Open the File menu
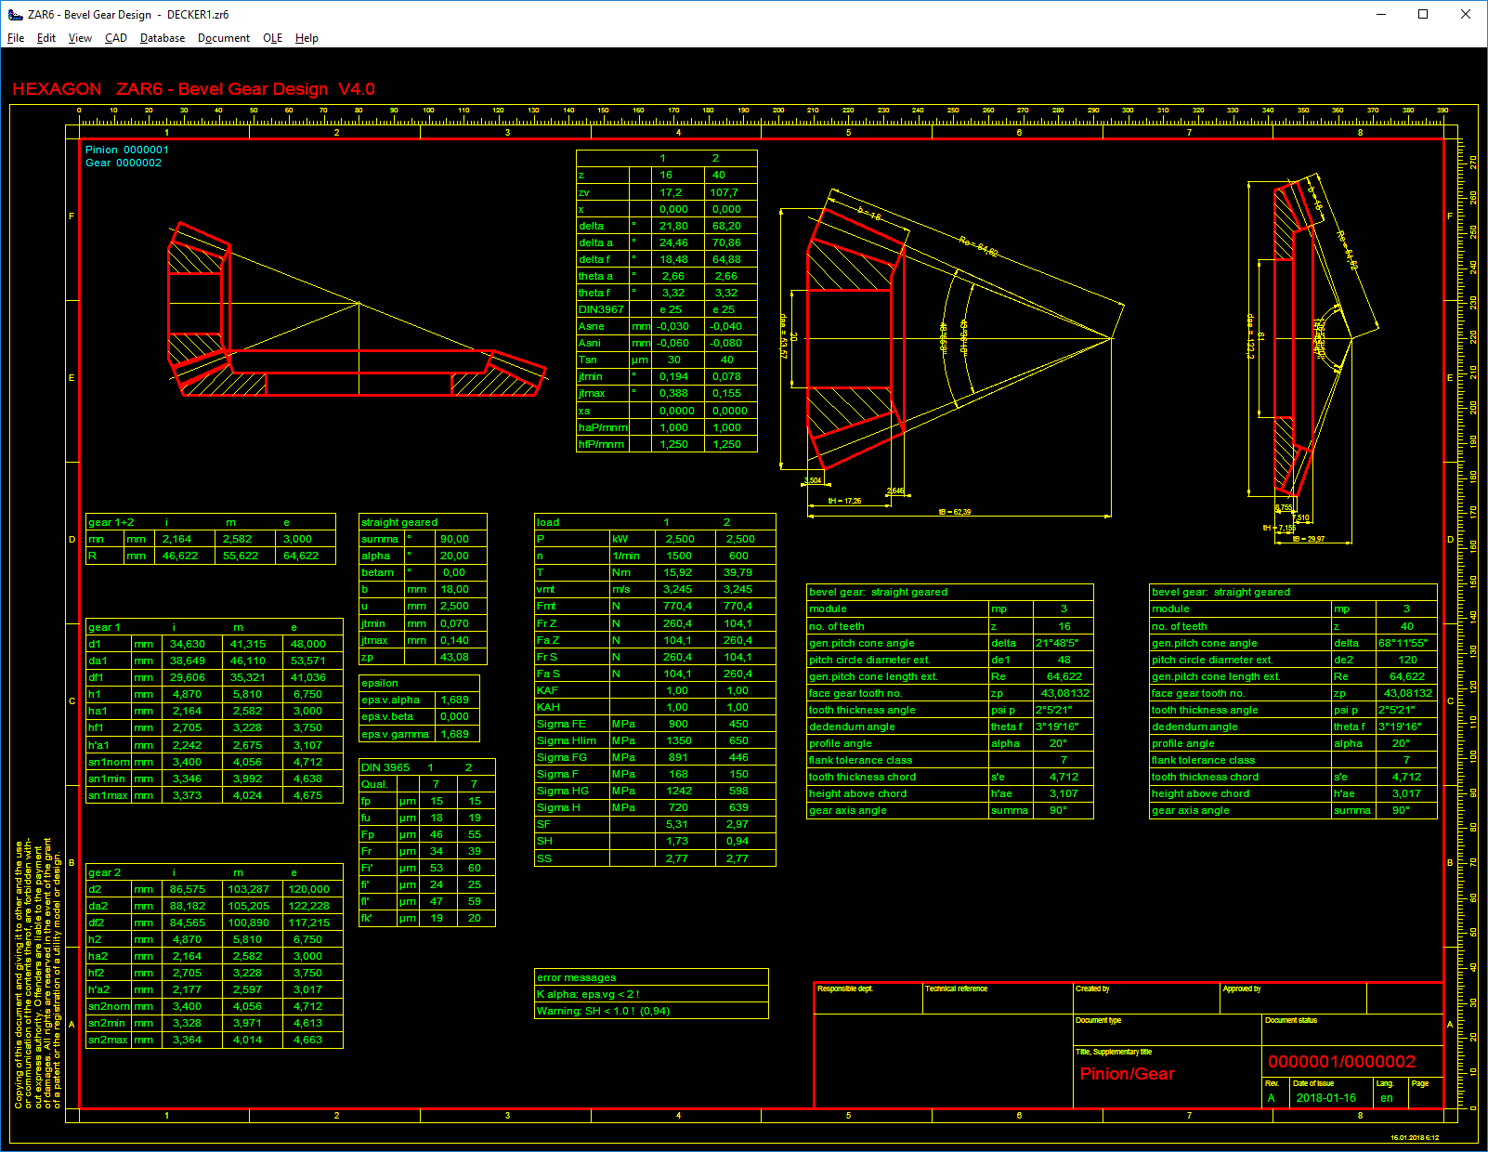Image resolution: width=1488 pixels, height=1152 pixels. [x=16, y=38]
